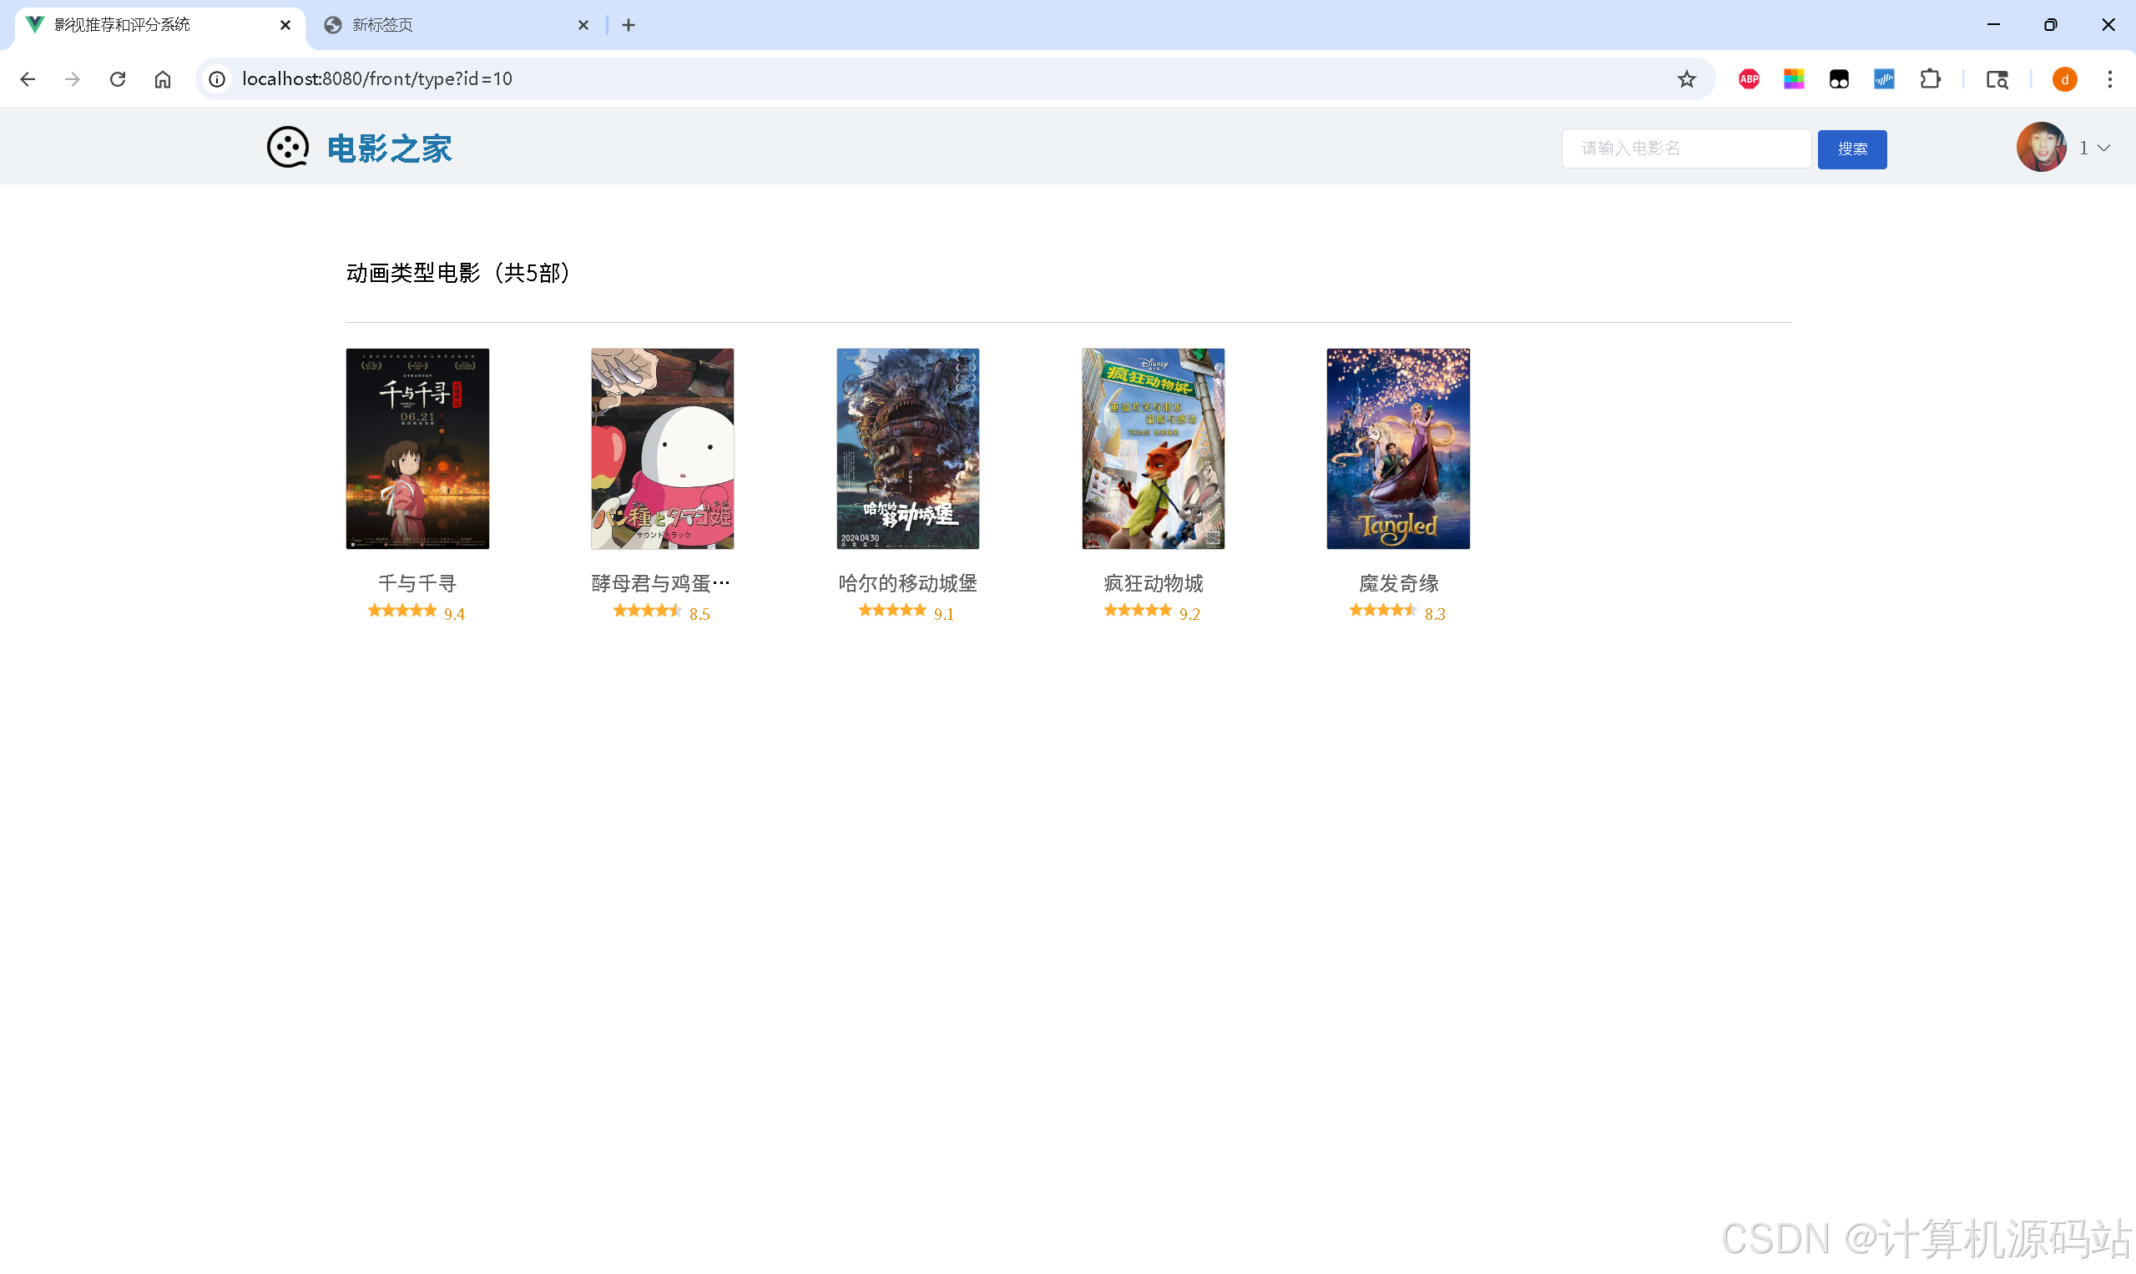This screenshot has height=1274, width=2136.
Task: View site information icon in address bar
Action: (217, 79)
